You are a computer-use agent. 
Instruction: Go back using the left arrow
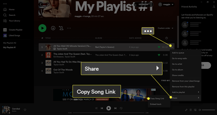(41, 4)
